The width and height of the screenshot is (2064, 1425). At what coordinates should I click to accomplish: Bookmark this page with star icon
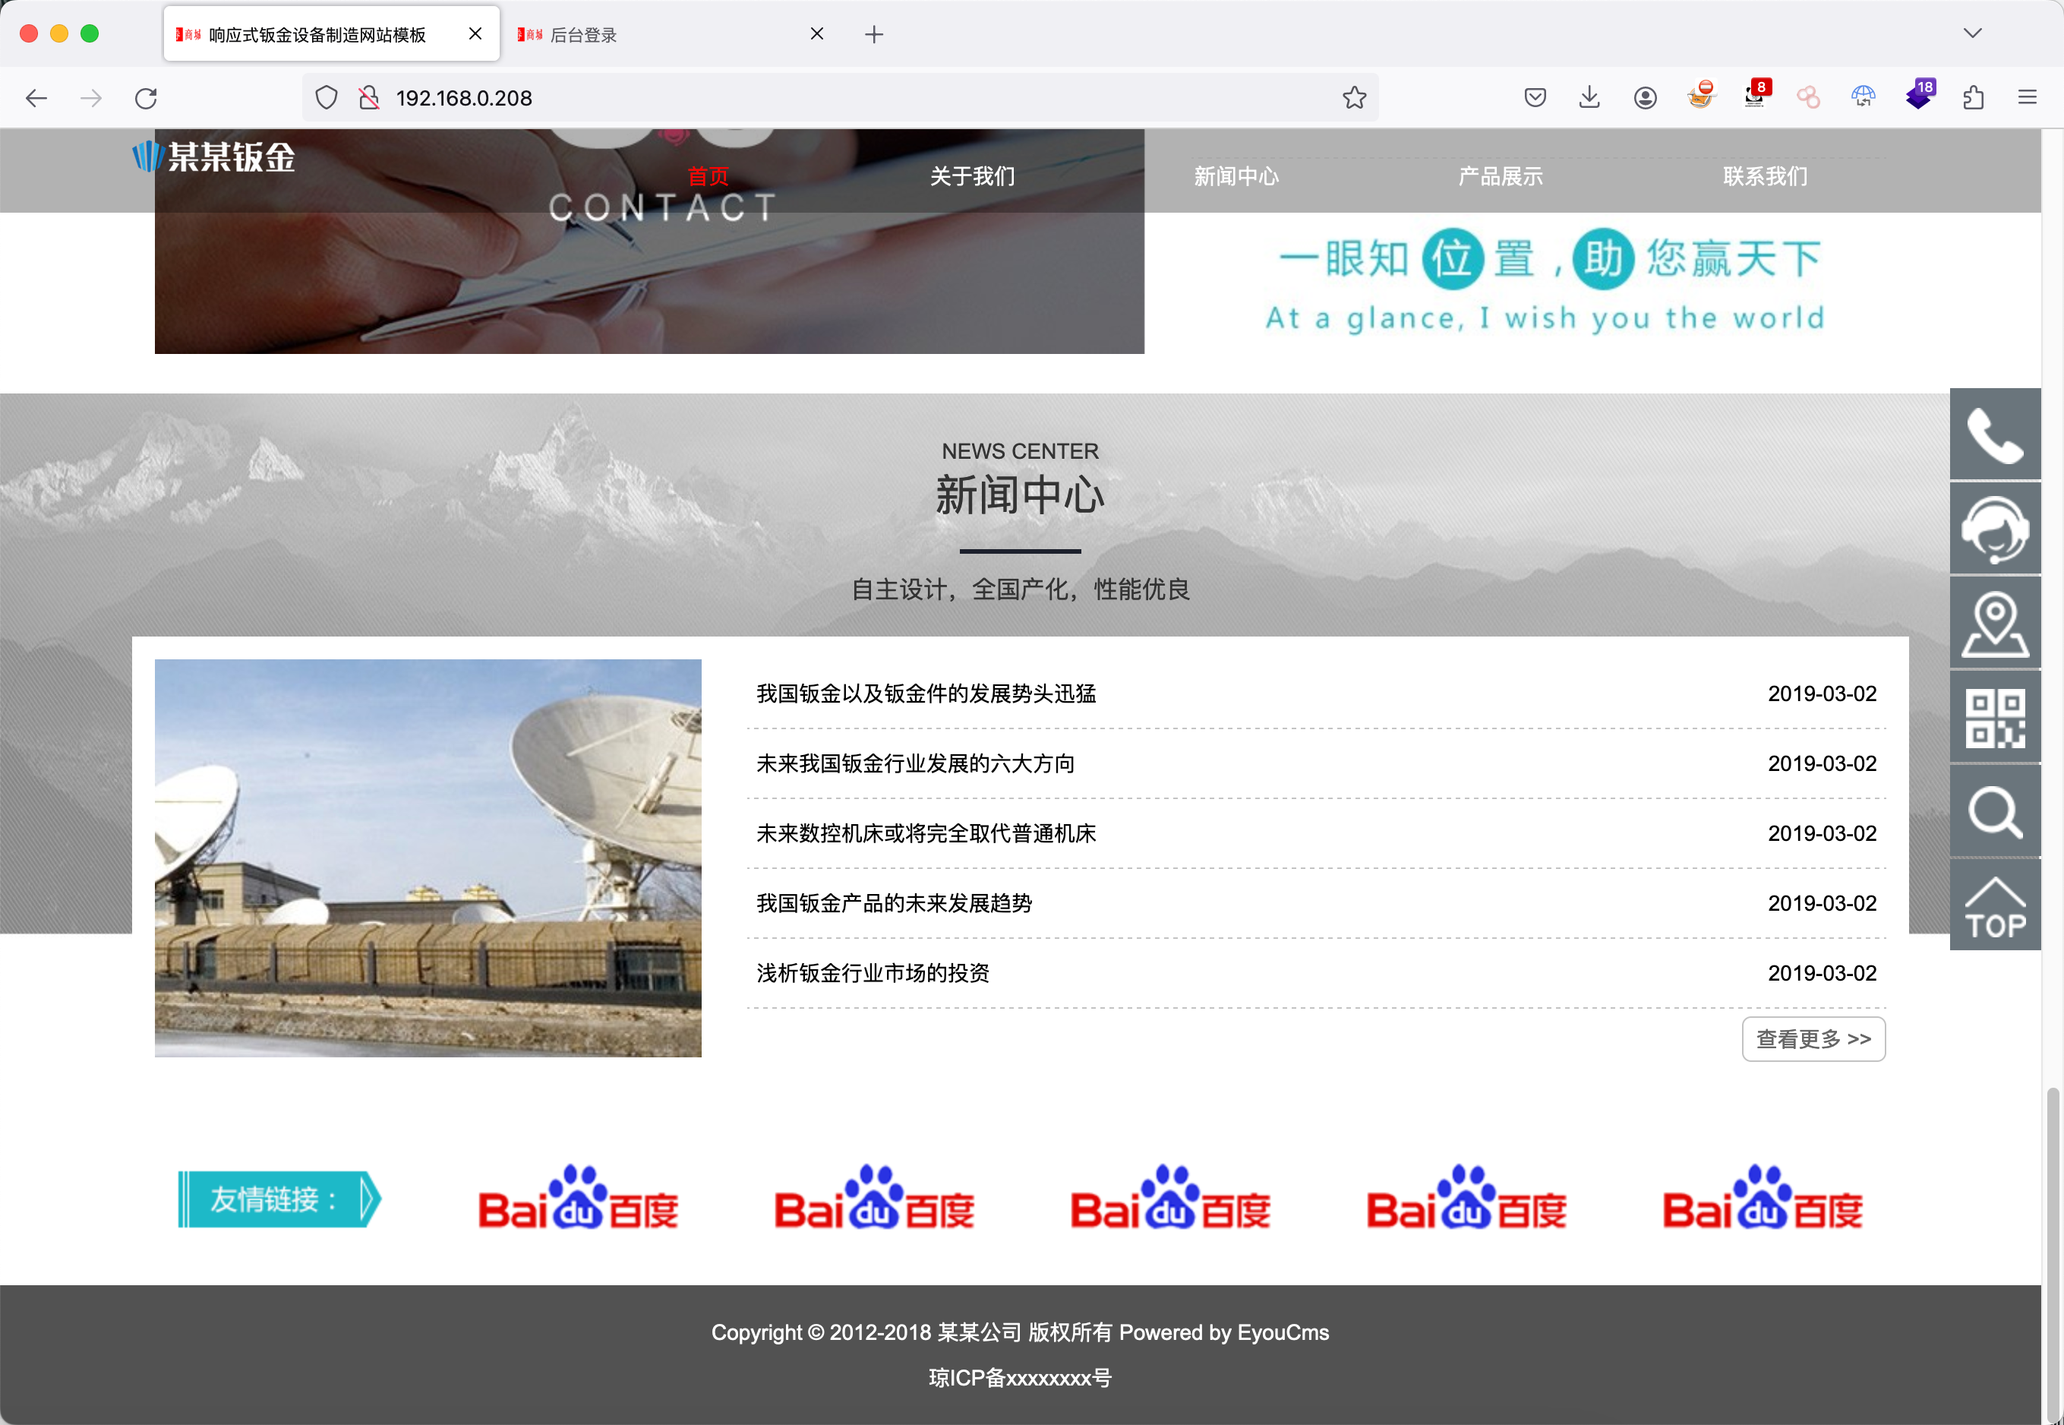coord(1354,97)
